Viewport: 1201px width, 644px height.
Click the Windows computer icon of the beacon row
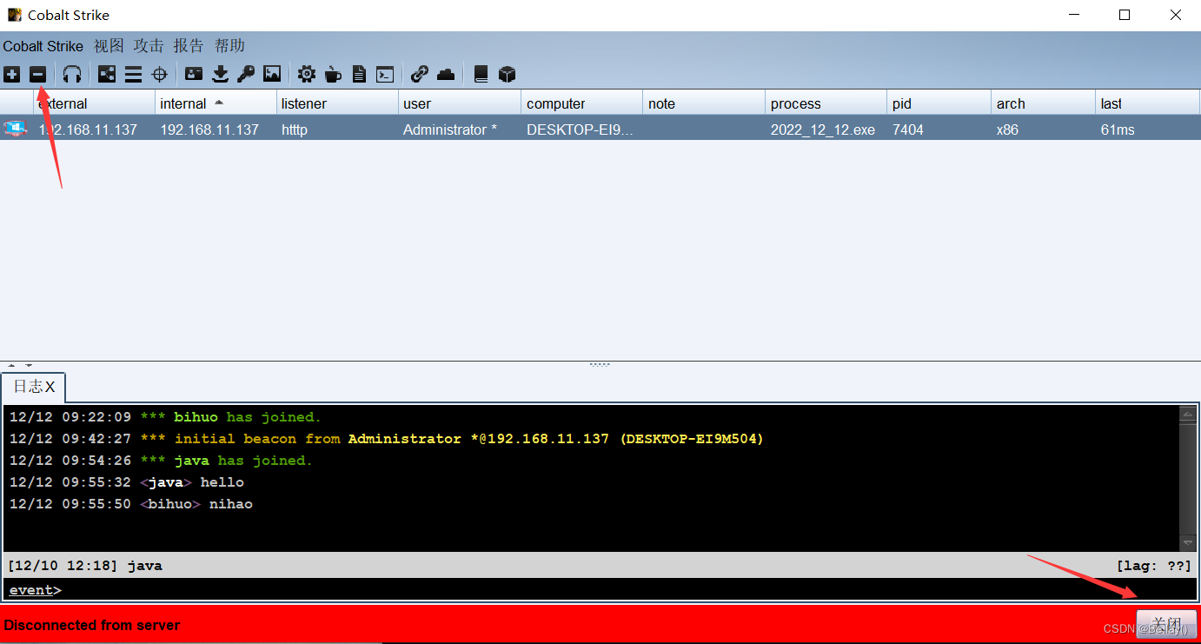click(15, 129)
